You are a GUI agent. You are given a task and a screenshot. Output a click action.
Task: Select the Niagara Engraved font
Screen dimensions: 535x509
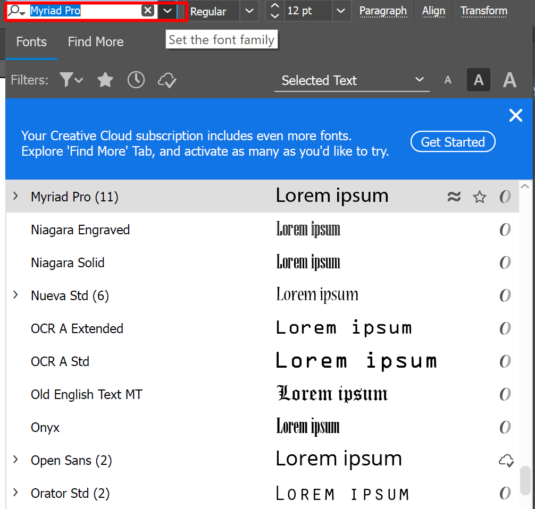(80, 230)
